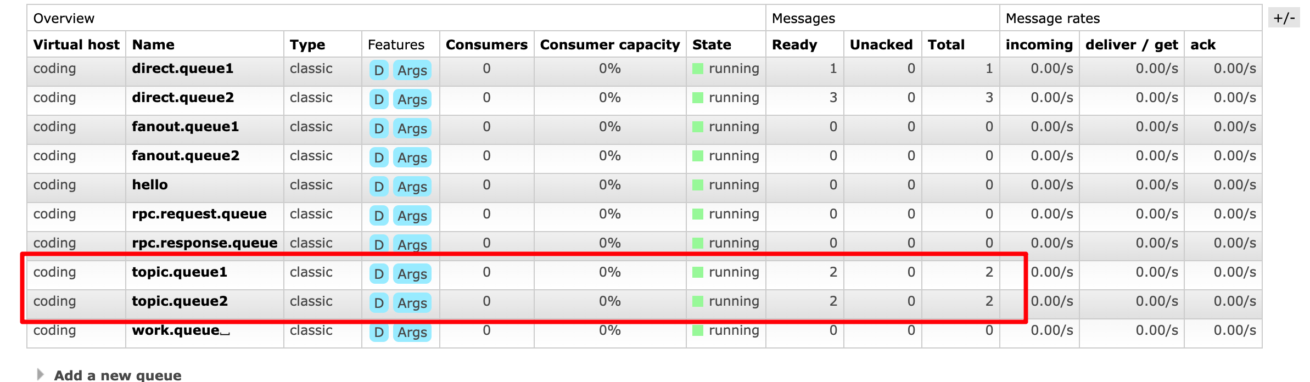Sort queues by Consumers column
Image resolution: width=1310 pixels, height=382 pixels.
pyautogui.click(x=486, y=44)
